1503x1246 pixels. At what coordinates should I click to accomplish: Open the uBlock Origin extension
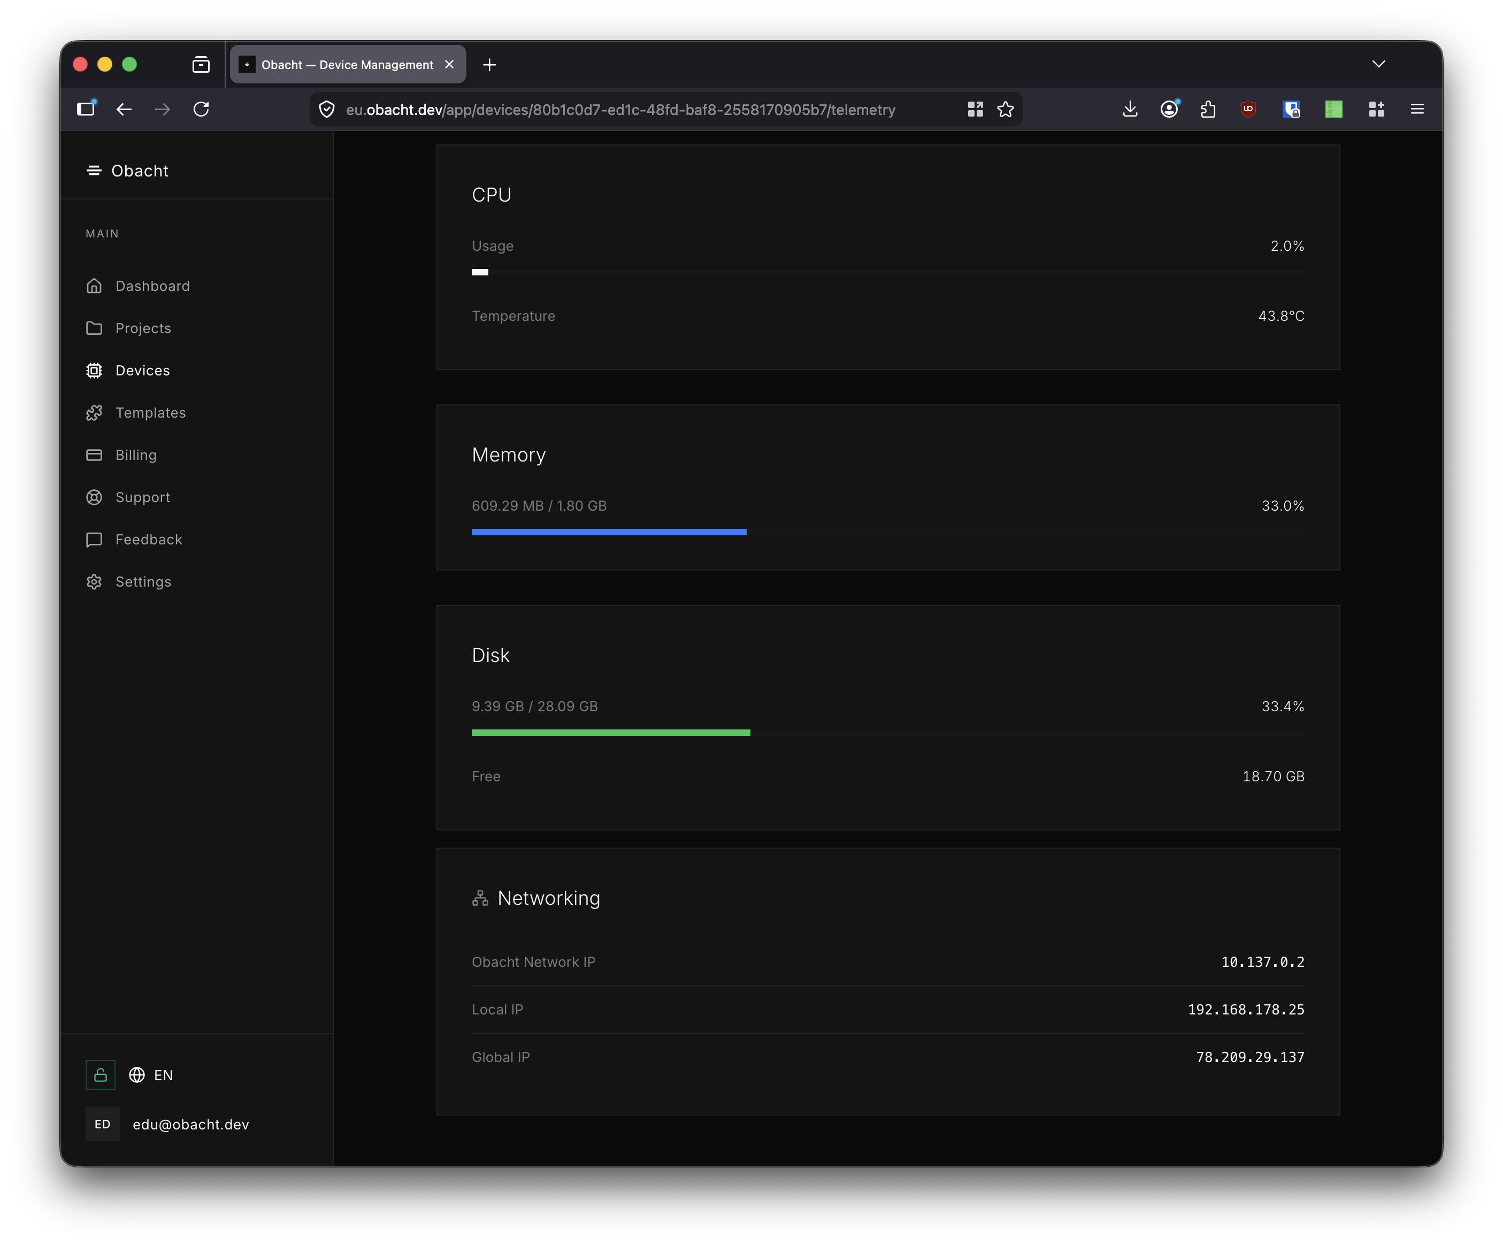pyautogui.click(x=1248, y=110)
